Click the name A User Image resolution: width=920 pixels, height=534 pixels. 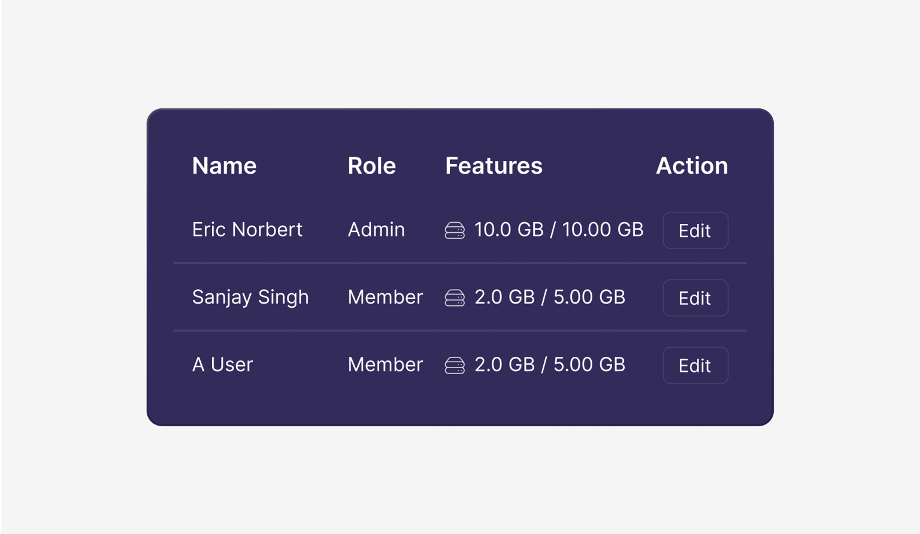click(x=222, y=365)
